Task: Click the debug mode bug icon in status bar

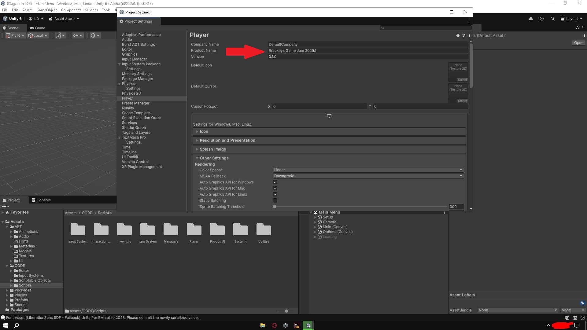Action: (567, 318)
